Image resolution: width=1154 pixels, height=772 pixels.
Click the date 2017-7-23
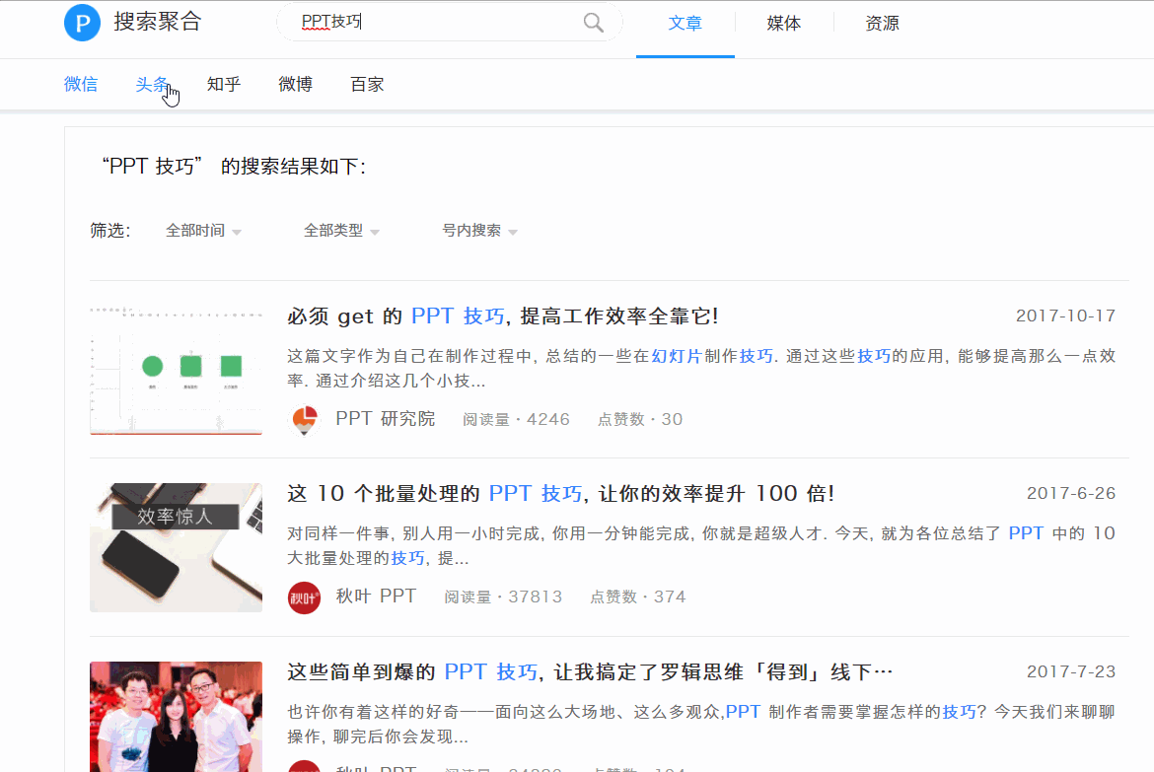point(1071,671)
